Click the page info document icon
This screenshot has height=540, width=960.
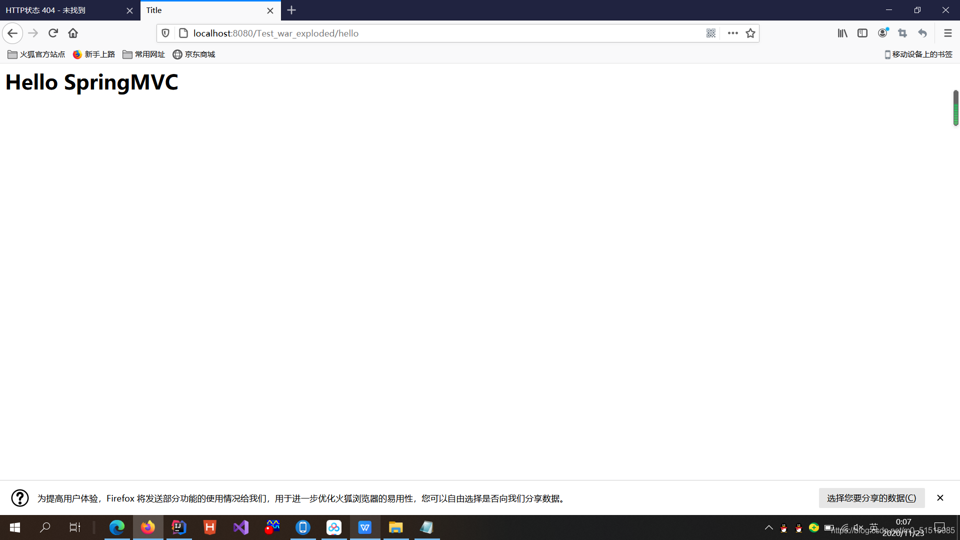(183, 33)
